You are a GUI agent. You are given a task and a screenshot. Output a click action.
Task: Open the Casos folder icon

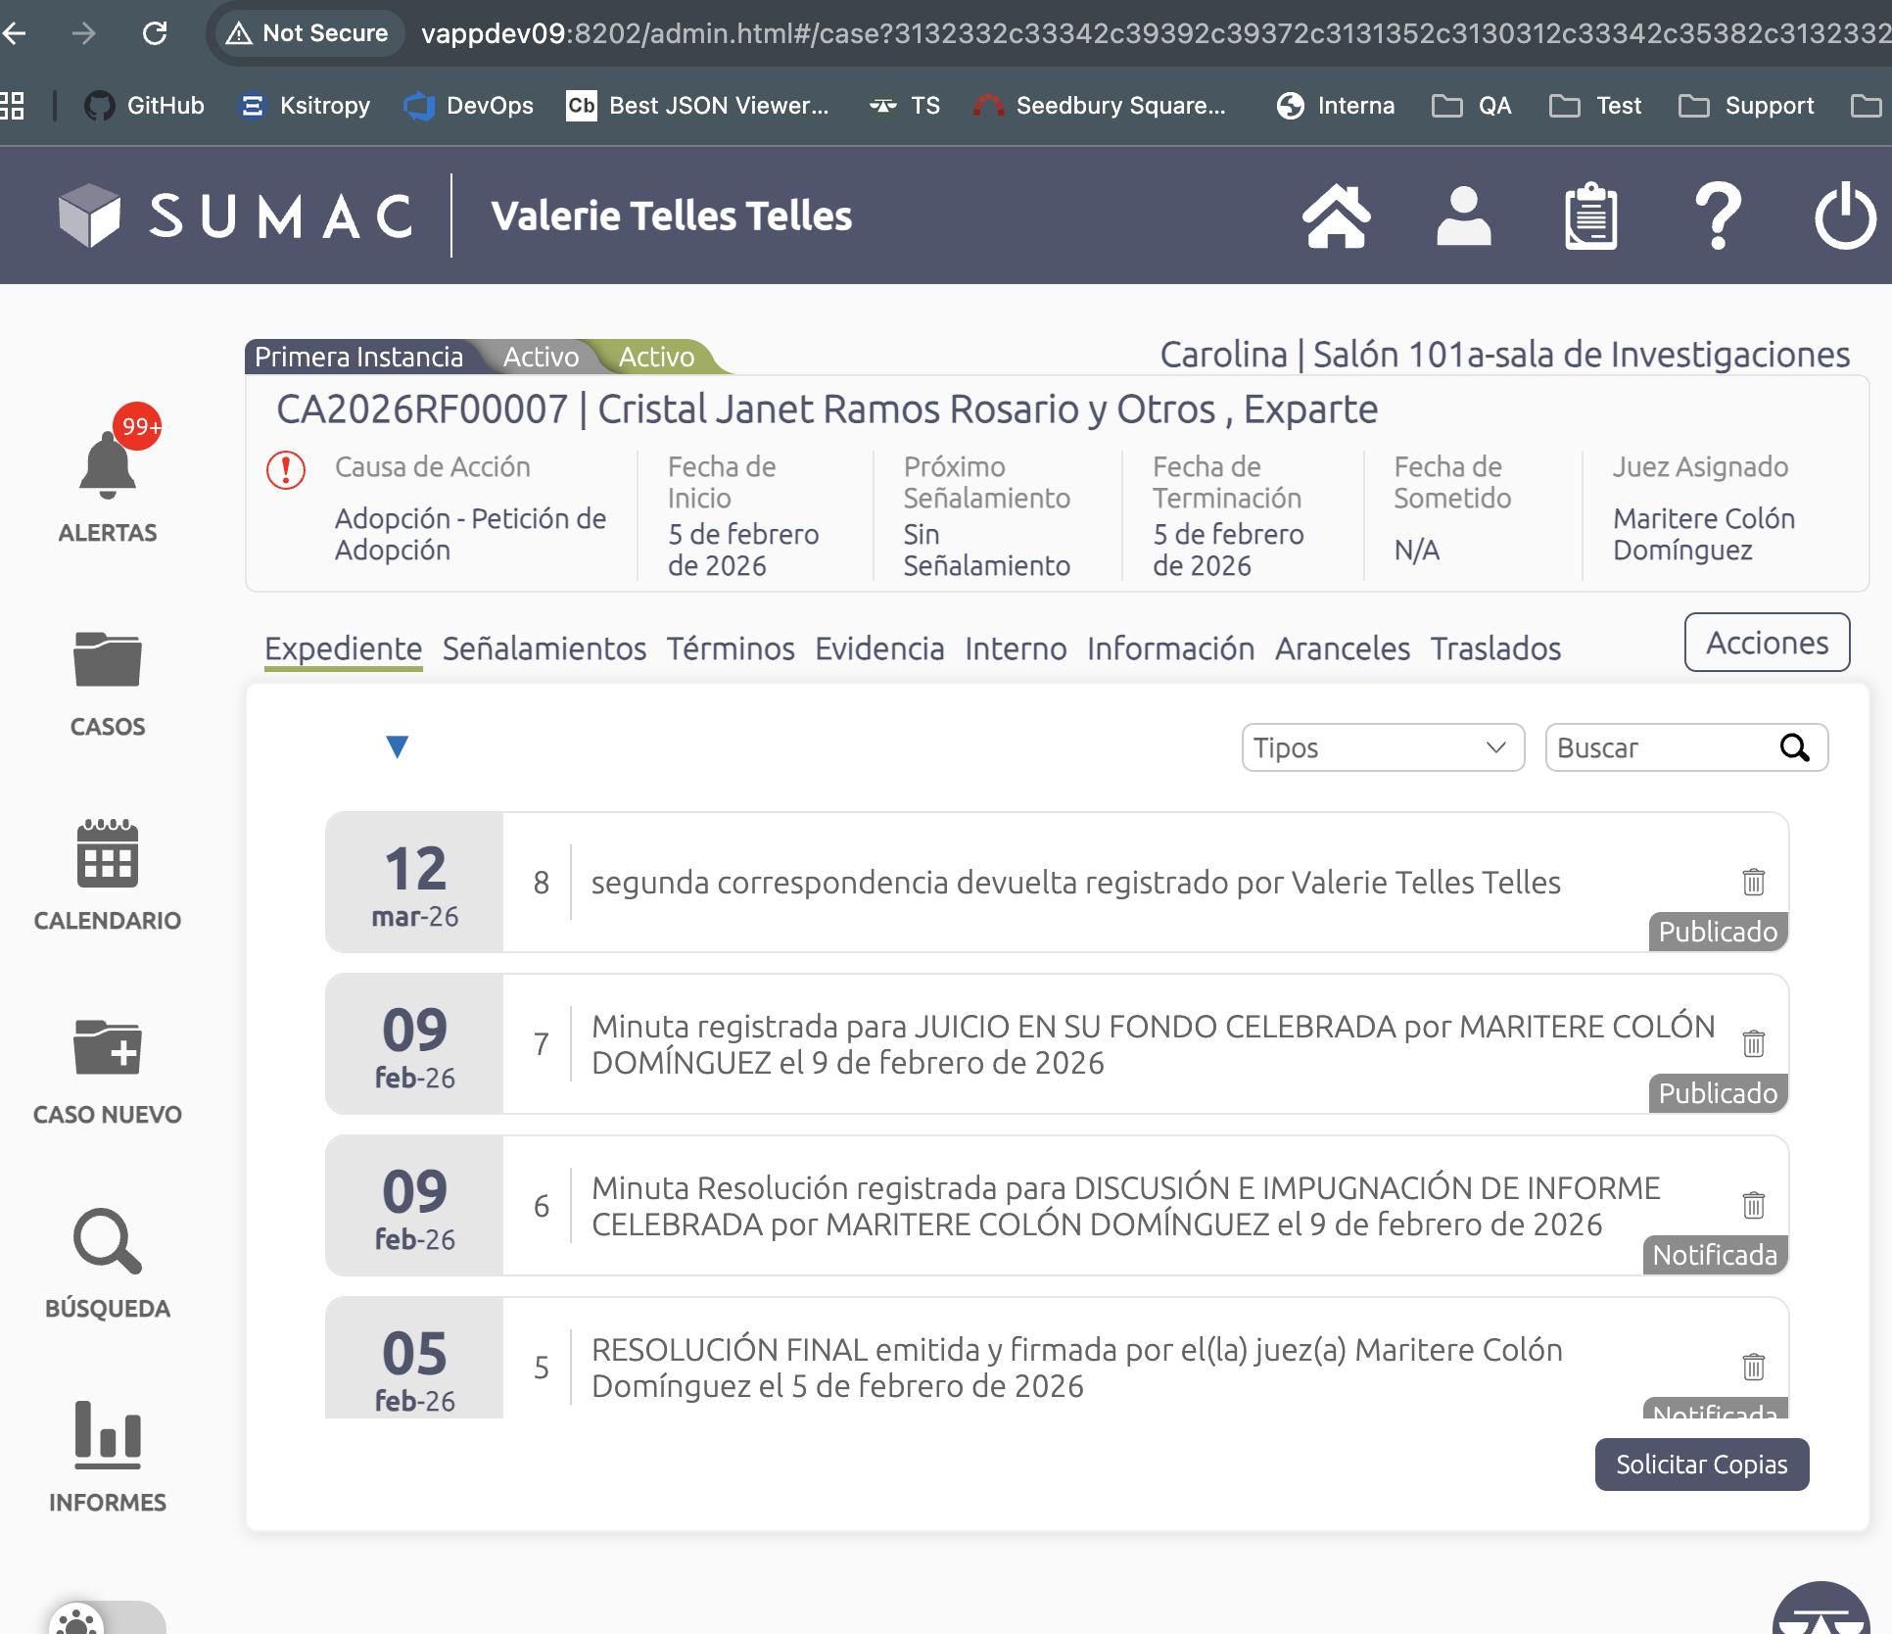click(107, 659)
